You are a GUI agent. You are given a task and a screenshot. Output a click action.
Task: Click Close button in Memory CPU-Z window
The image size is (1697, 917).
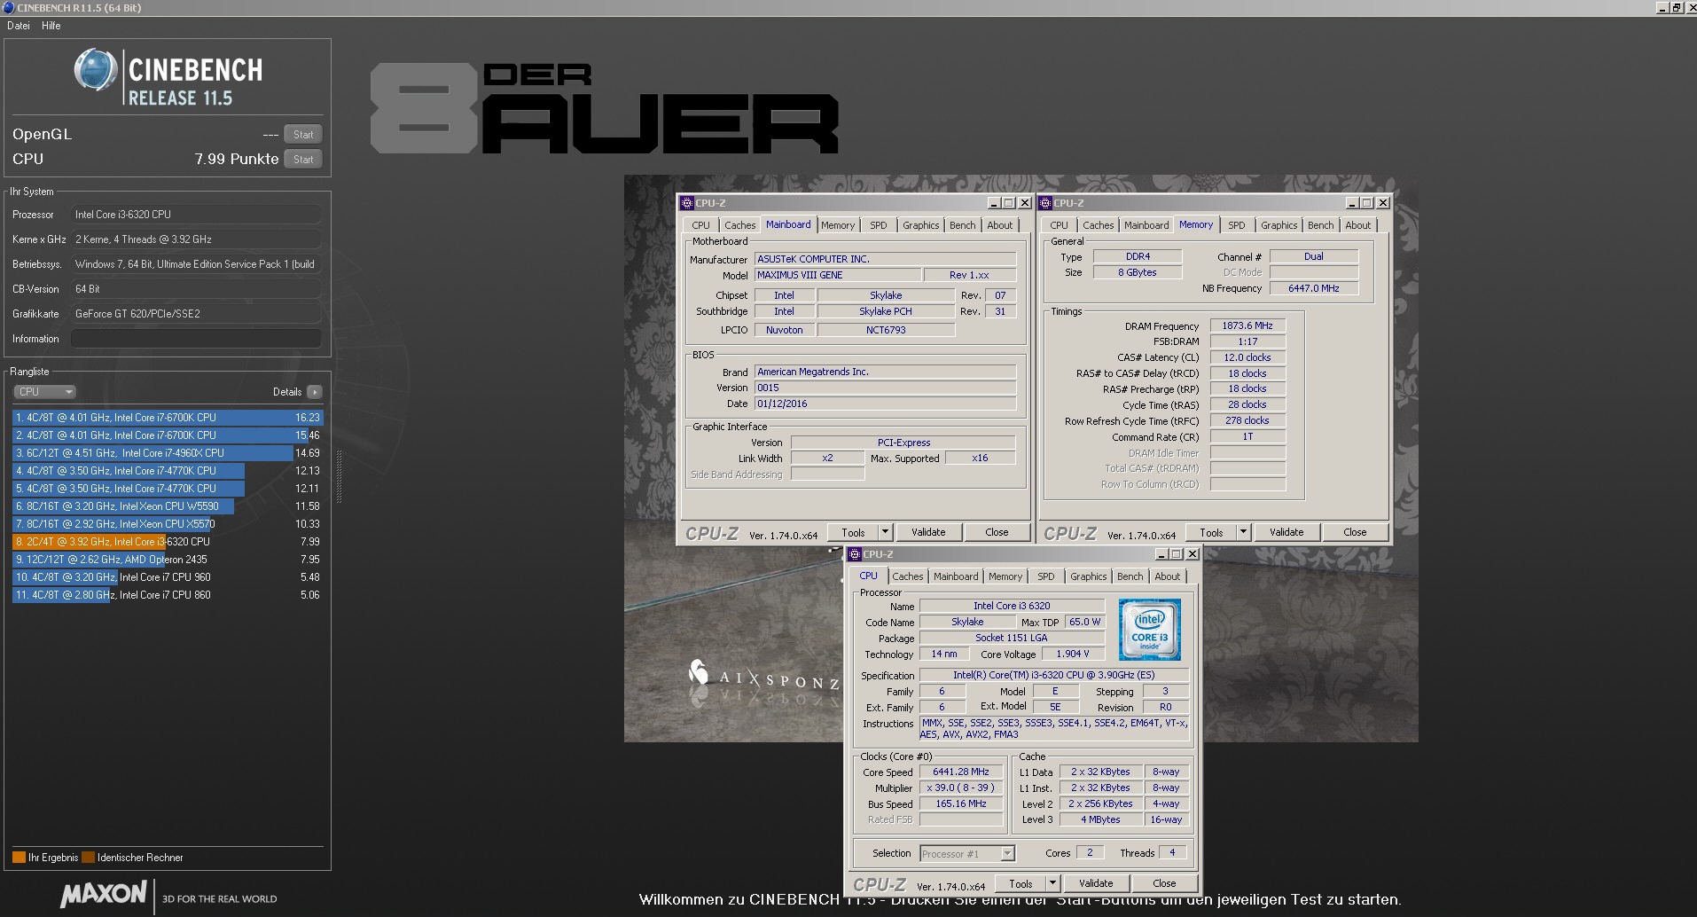pyautogui.click(x=1355, y=532)
